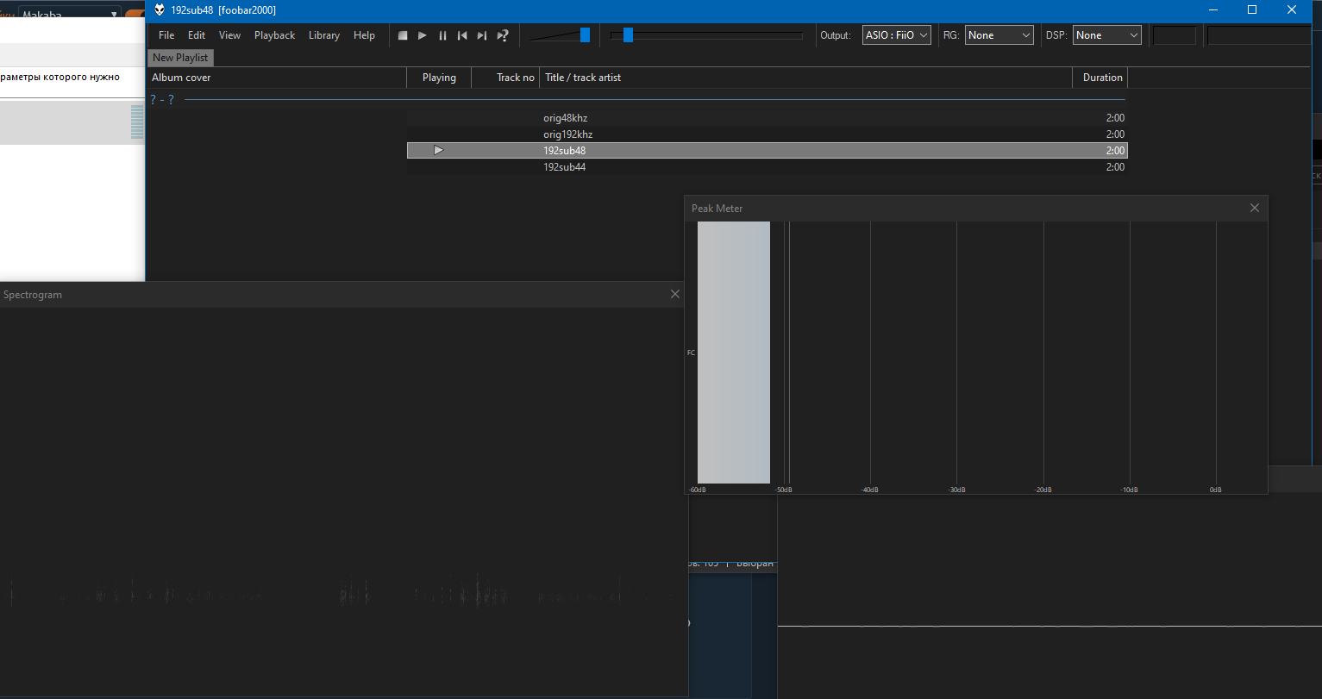This screenshot has width=1322, height=699.
Task: Select the 192sub44 track in playlist
Action: click(564, 167)
